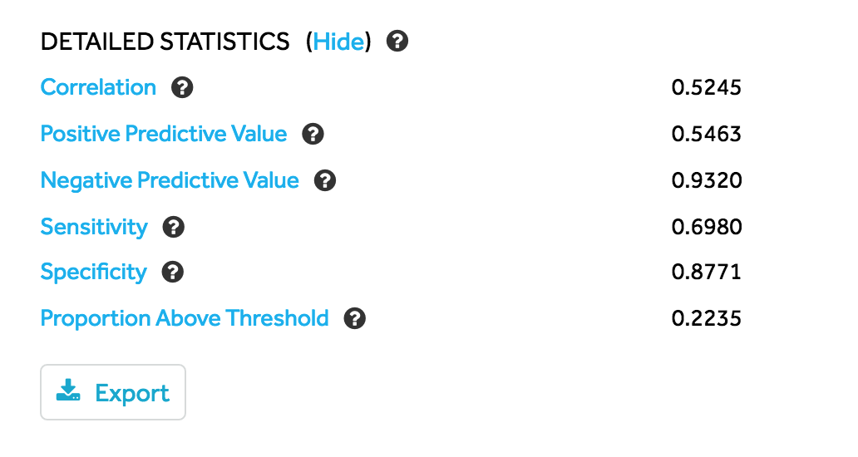Viewport: 858px width, 457px height.
Task: Click the Specificity link
Action: (x=93, y=272)
